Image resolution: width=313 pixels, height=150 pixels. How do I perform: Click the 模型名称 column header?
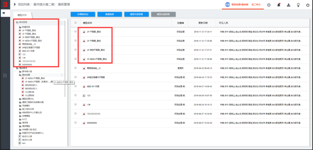(87, 23)
